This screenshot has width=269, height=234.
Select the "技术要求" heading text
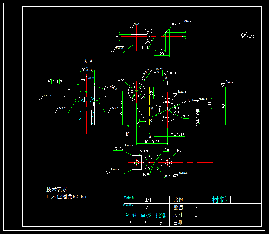(57, 189)
